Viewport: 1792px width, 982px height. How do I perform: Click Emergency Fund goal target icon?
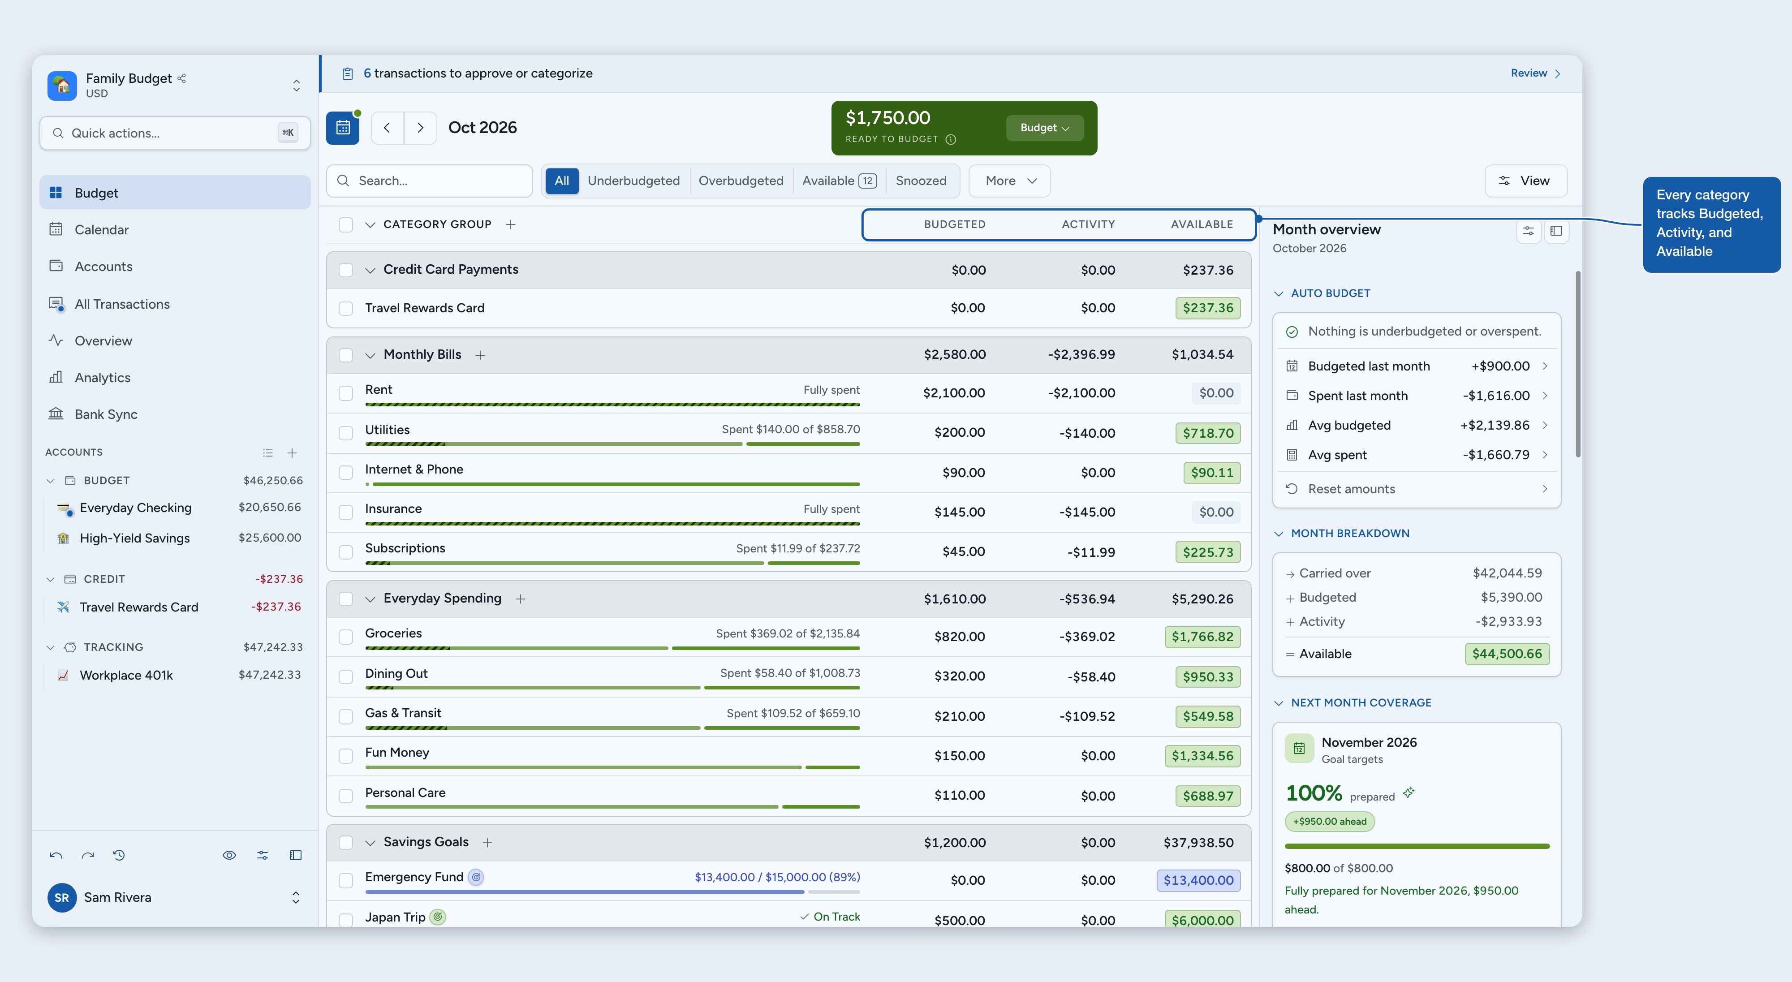pos(476,878)
